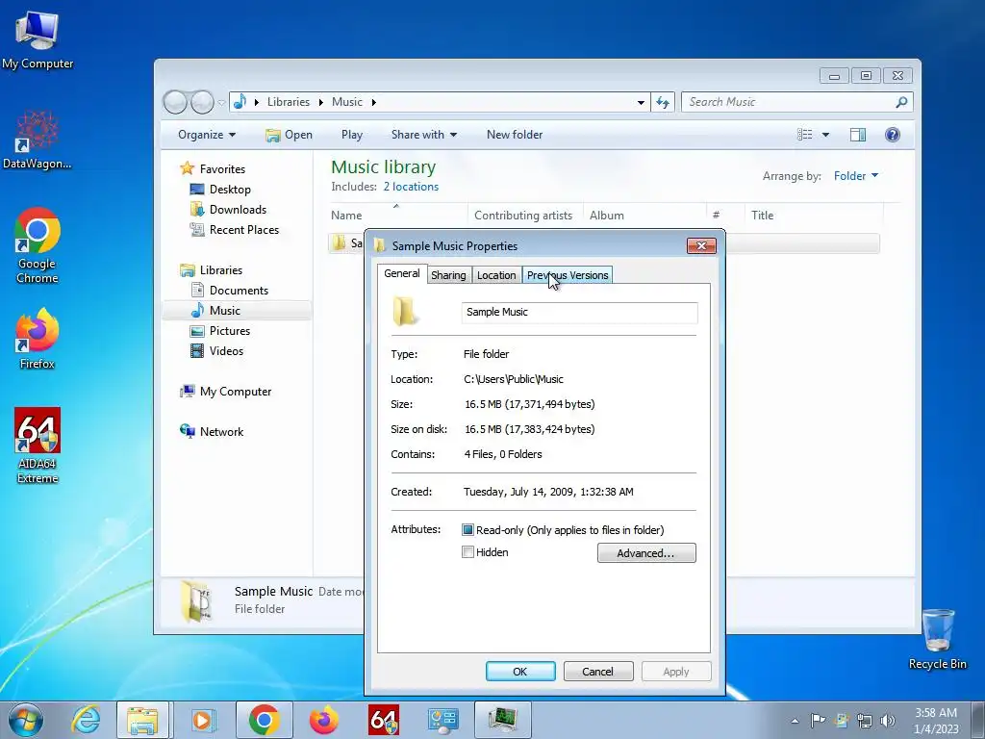This screenshot has height=739, width=985.
Task: Click Cancel in the Properties dialog
Action: click(x=598, y=671)
